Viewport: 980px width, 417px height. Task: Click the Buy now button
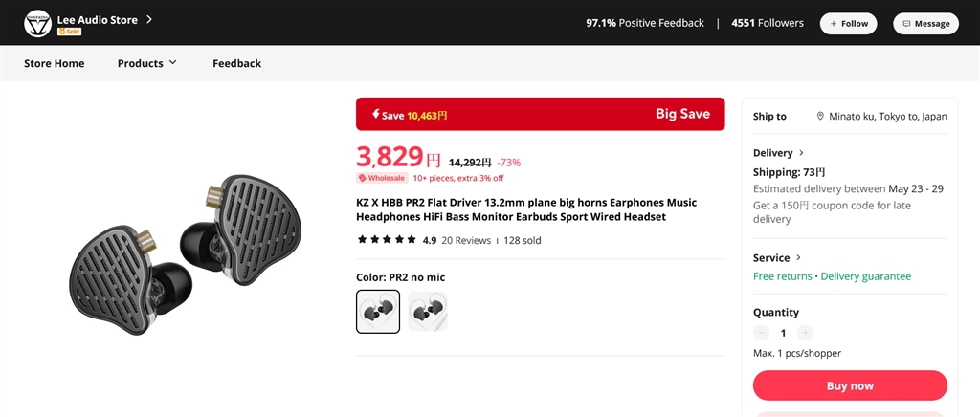coord(850,385)
